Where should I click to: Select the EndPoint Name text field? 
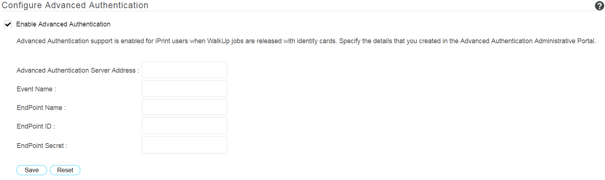pyautogui.click(x=184, y=107)
